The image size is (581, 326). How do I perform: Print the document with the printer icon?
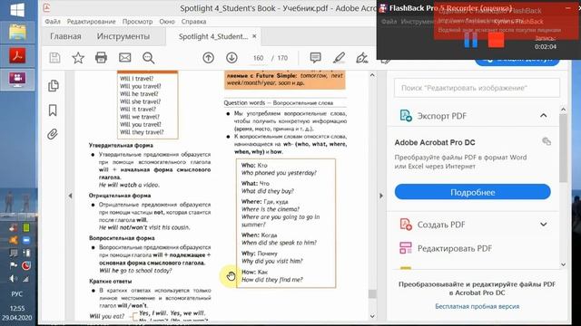point(101,58)
